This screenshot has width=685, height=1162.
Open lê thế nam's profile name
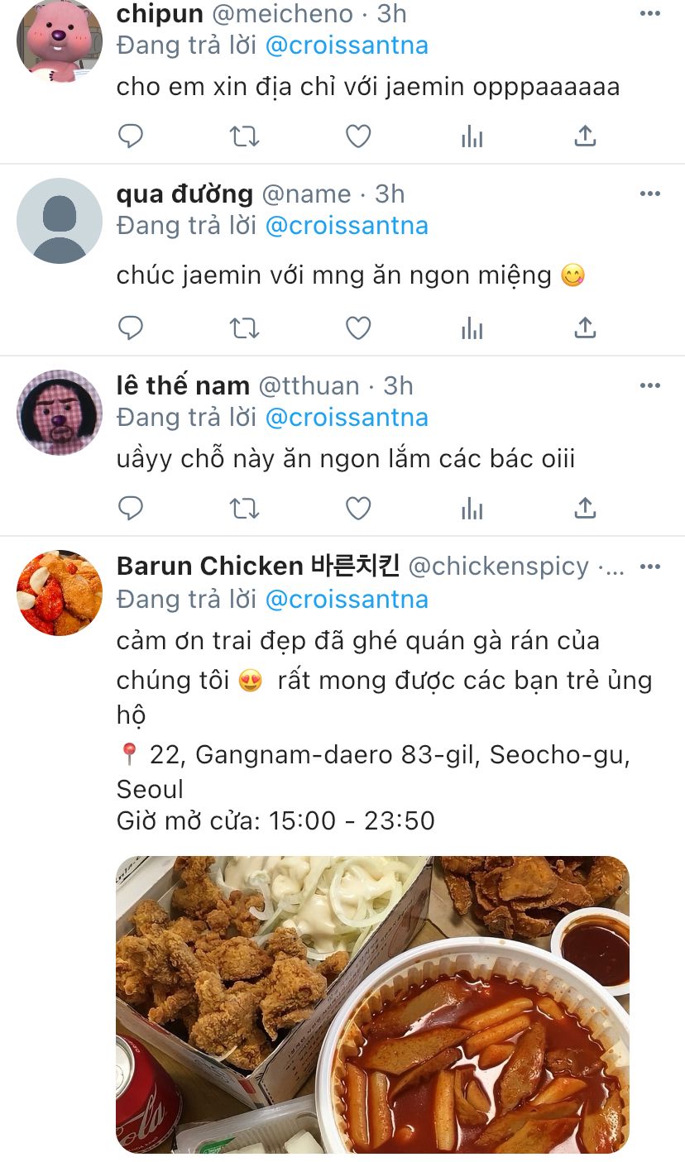pos(183,385)
